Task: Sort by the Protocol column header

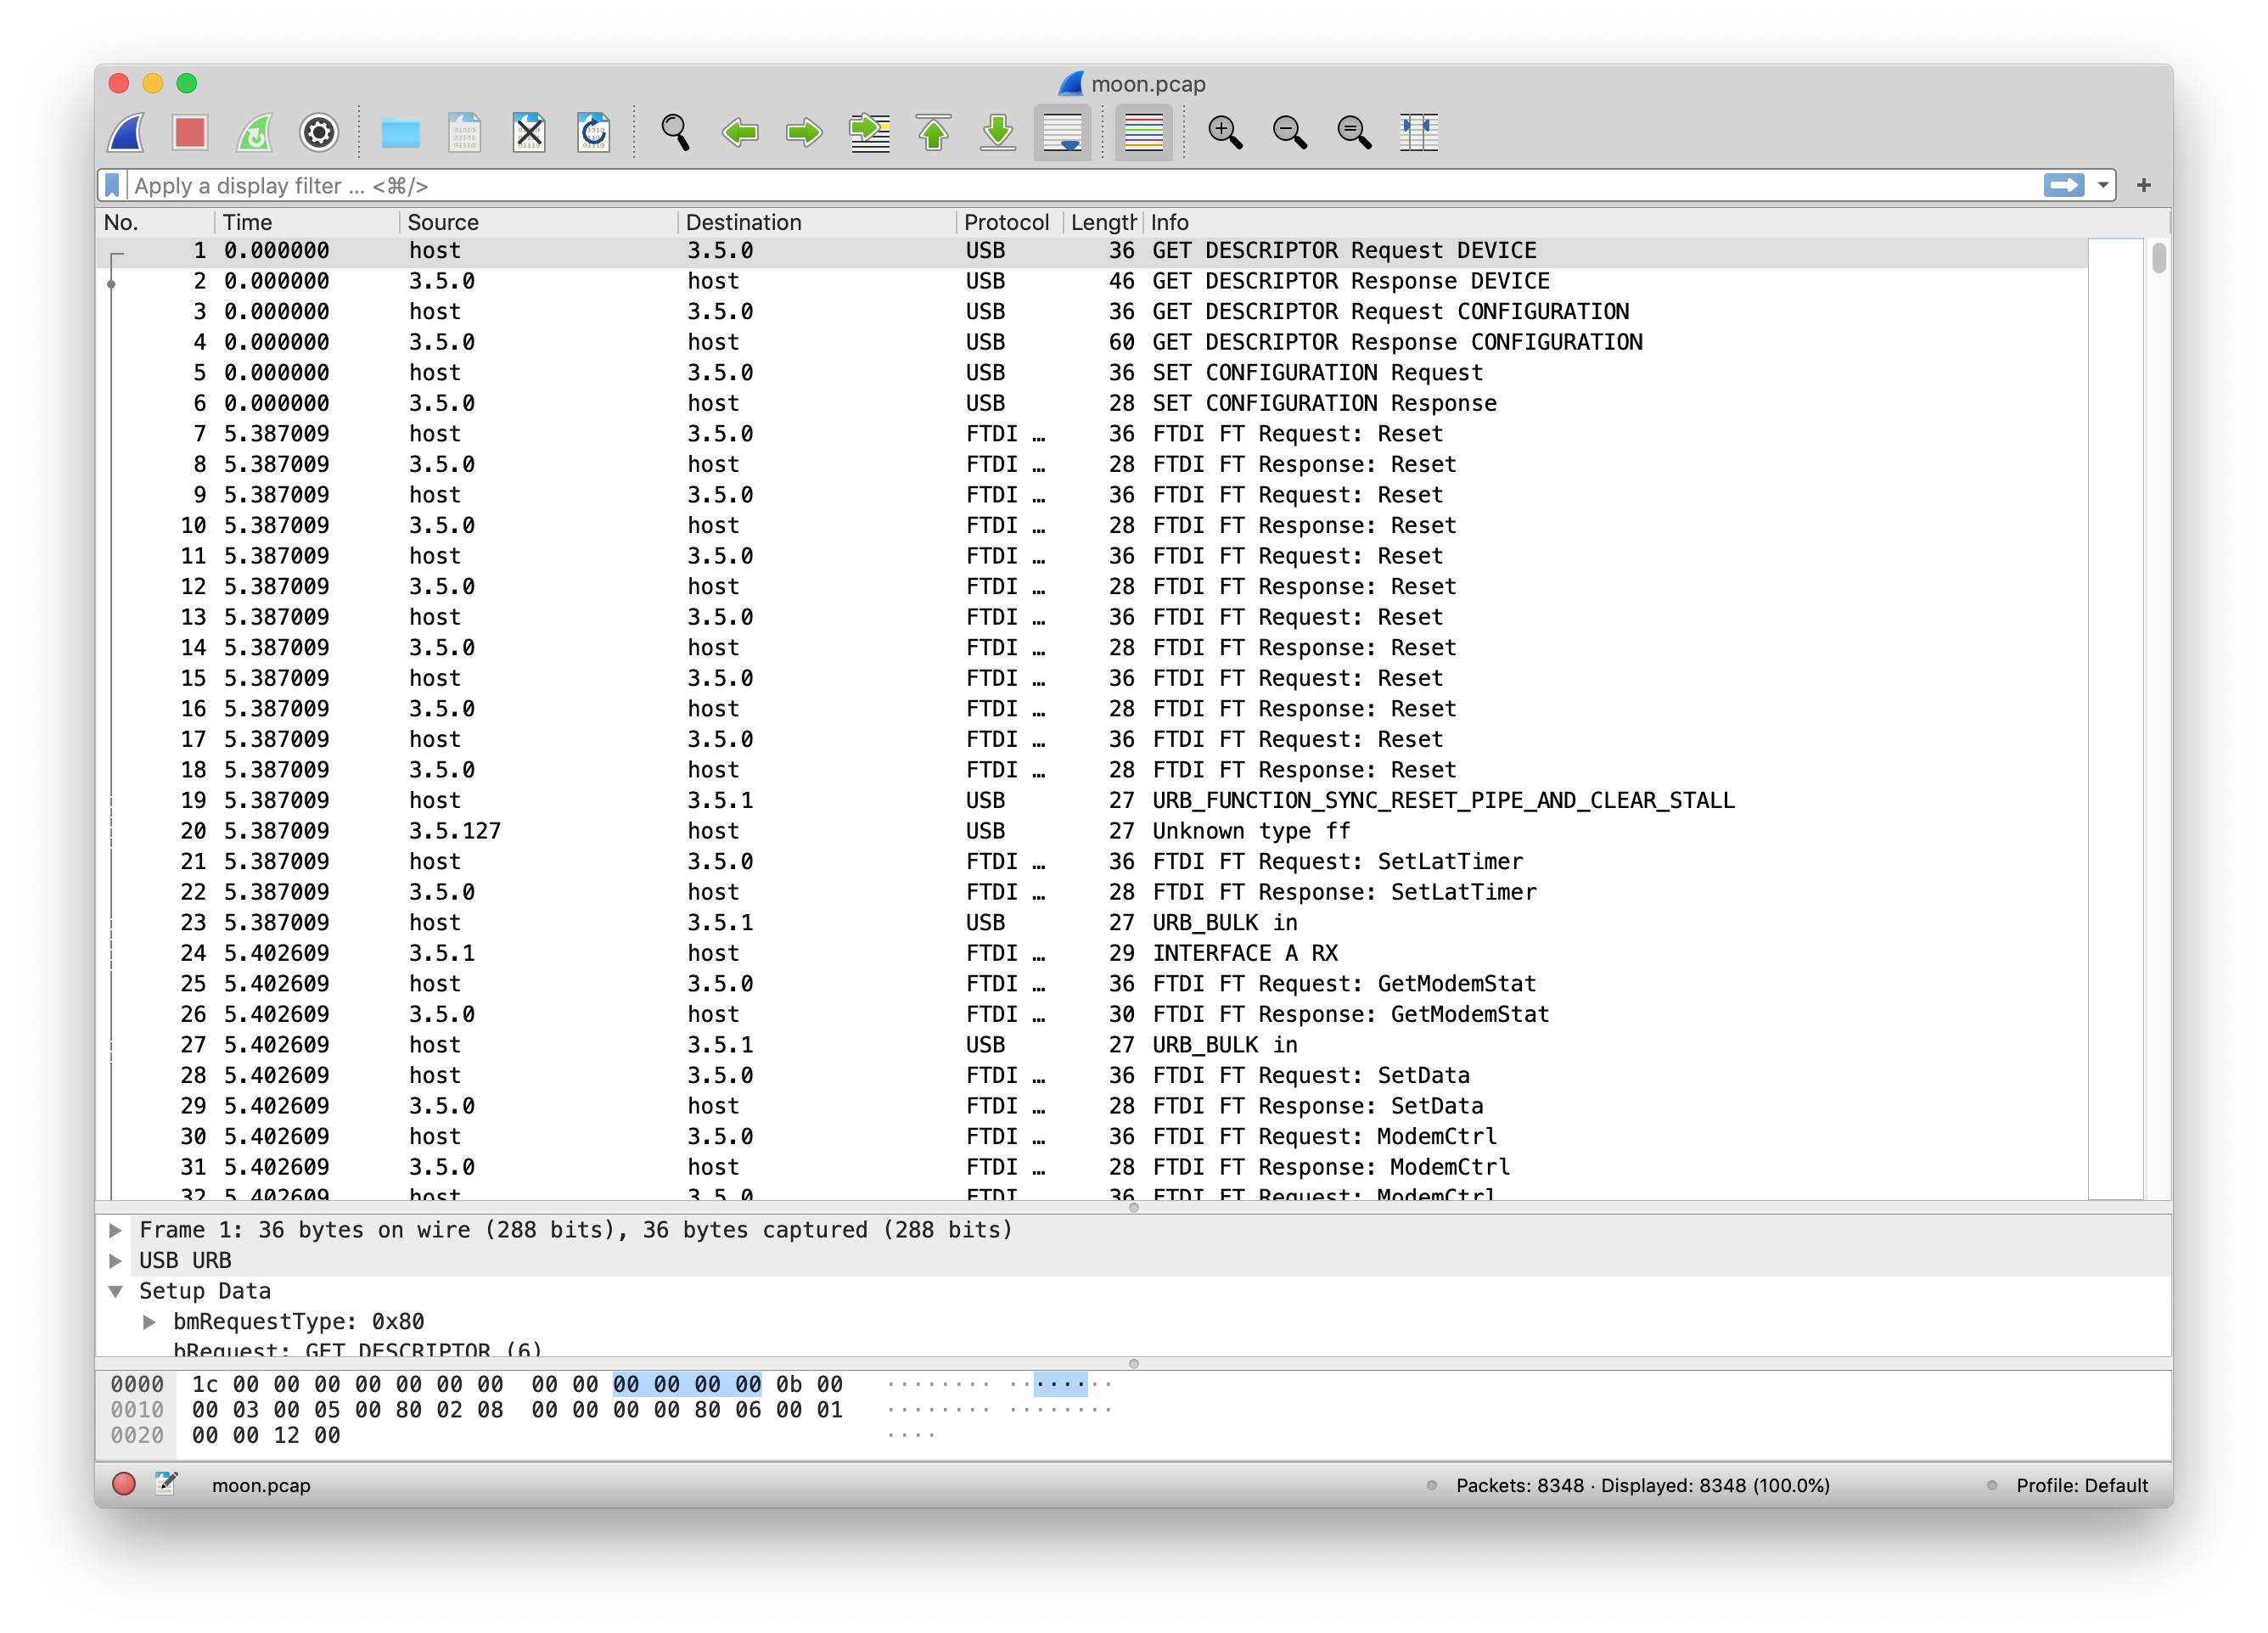Action: click(x=1008, y=222)
